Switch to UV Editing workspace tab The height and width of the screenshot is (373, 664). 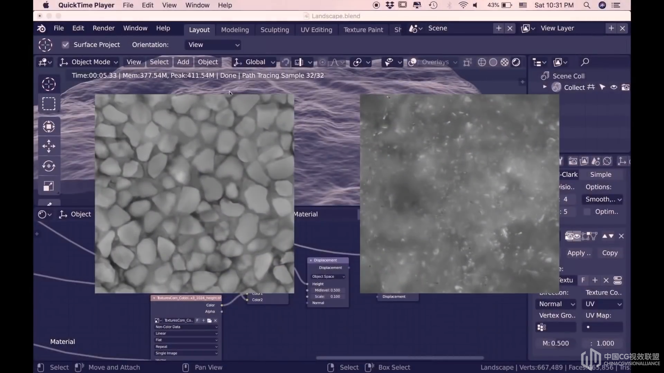click(316, 30)
